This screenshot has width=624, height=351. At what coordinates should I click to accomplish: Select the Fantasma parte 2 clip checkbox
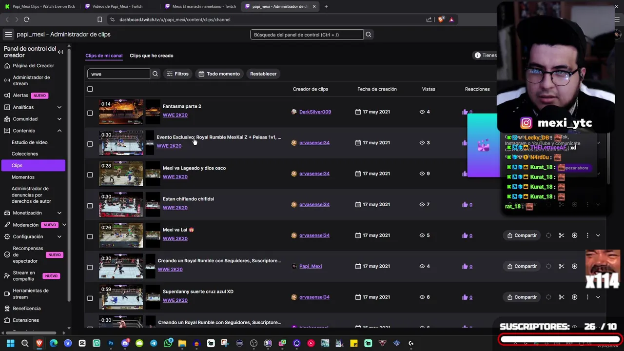pyautogui.click(x=90, y=113)
